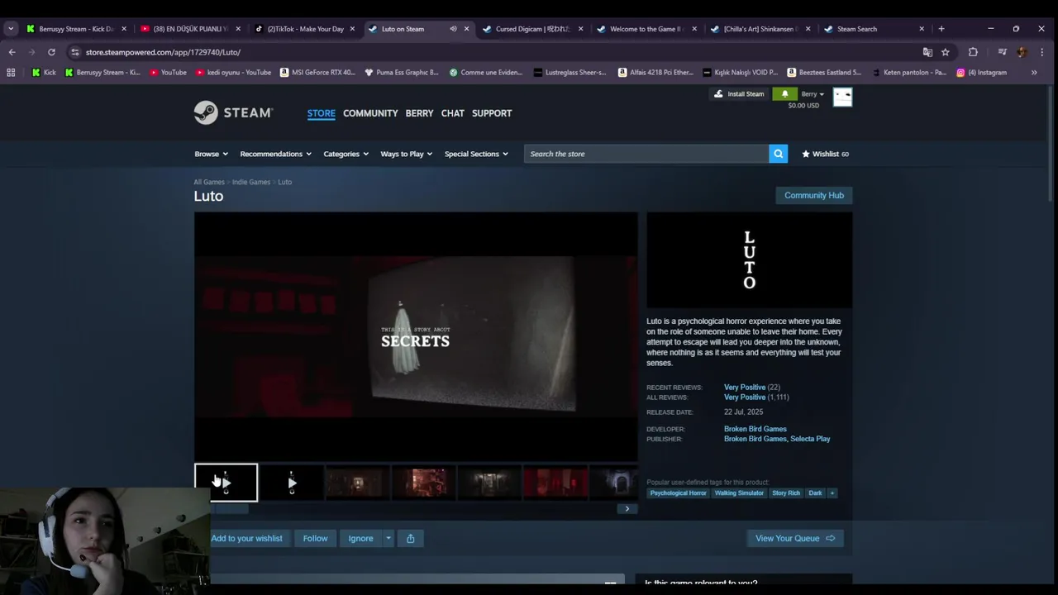Screen dimensions: 1058x595
Task: Click the Community Hub button
Action: [813, 195]
